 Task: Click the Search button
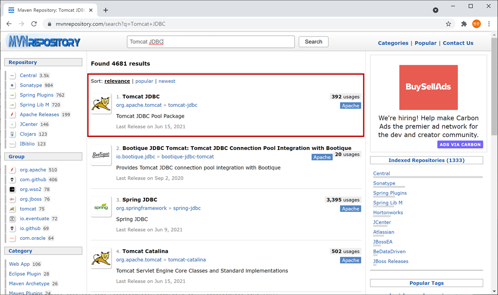click(x=314, y=42)
